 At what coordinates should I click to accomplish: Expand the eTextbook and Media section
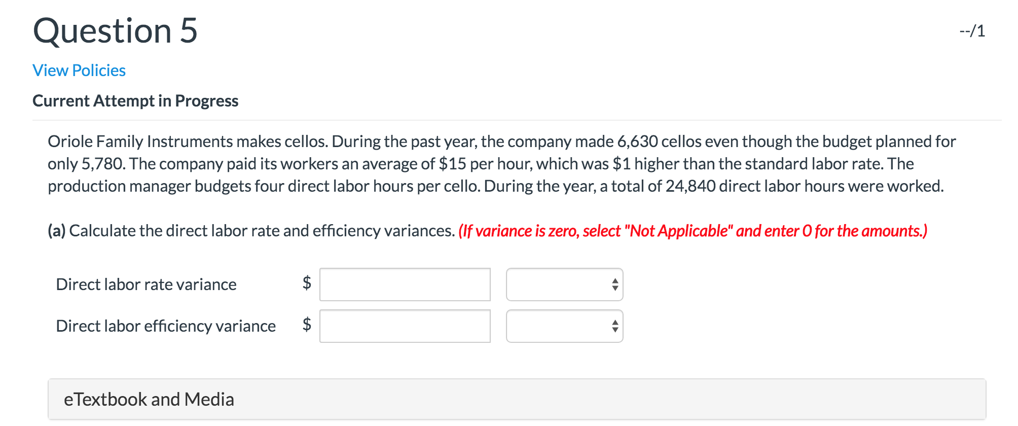coord(149,399)
